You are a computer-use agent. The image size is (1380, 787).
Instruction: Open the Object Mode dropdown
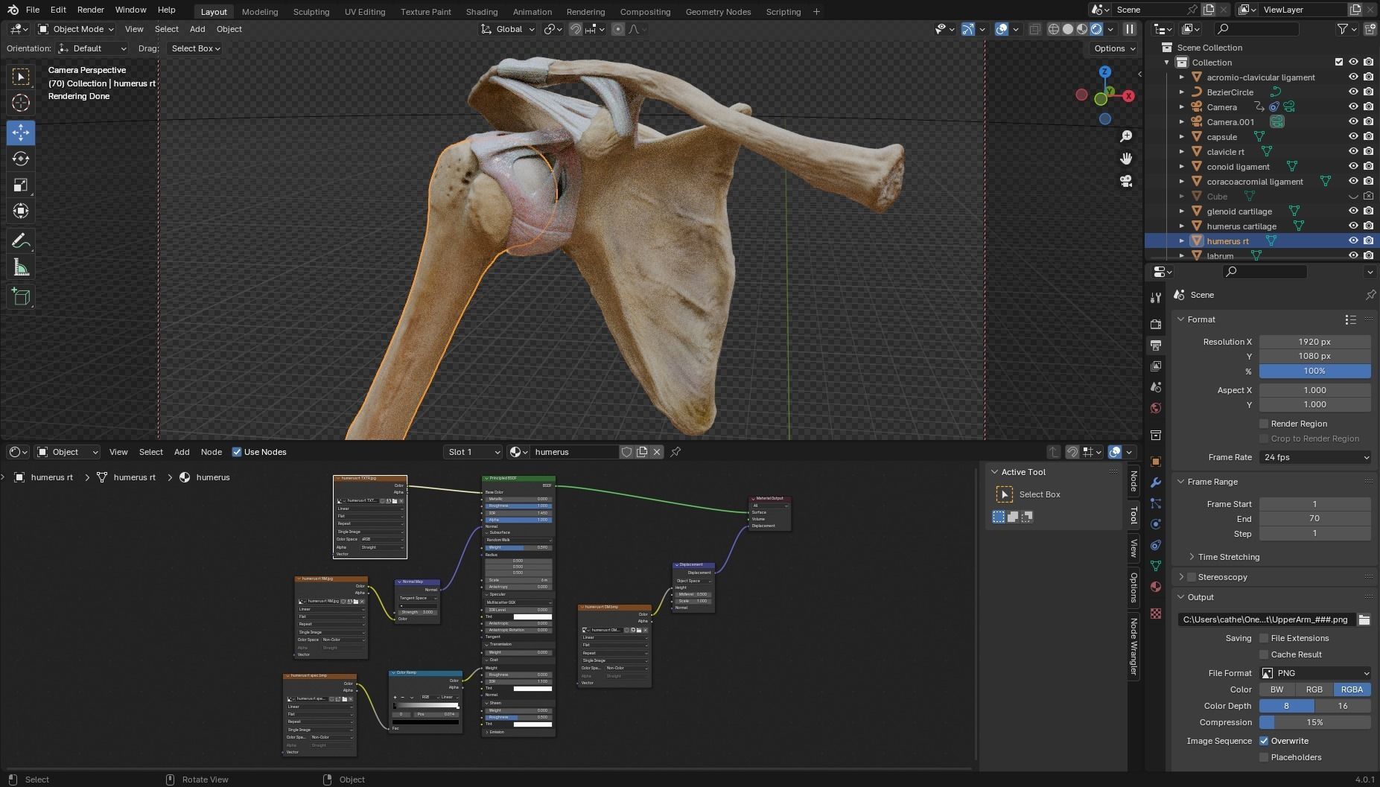[76, 29]
